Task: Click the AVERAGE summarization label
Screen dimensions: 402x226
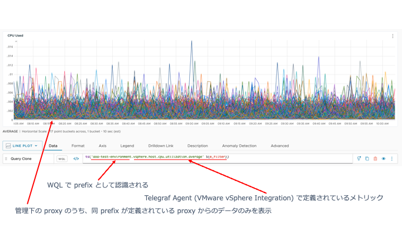Action: tap(10, 131)
